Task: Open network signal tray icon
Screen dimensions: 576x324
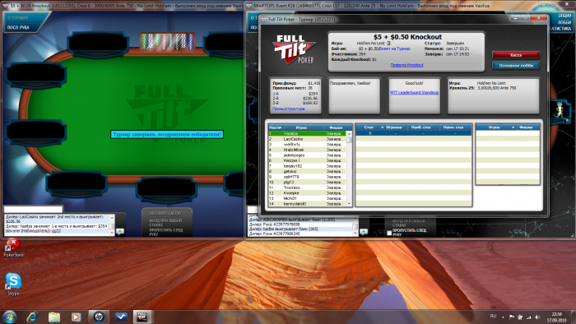Action: pos(528,317)
